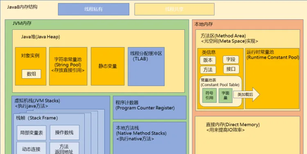Click the 运行时常量池 Runtime Constant Pool block
Viewport: 307px width, 154px height.
click(x=272, y=78)
